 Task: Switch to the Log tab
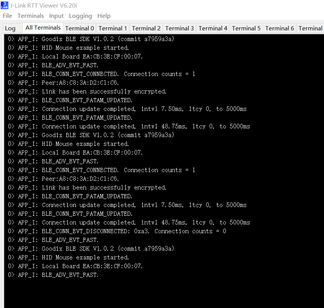10,28
